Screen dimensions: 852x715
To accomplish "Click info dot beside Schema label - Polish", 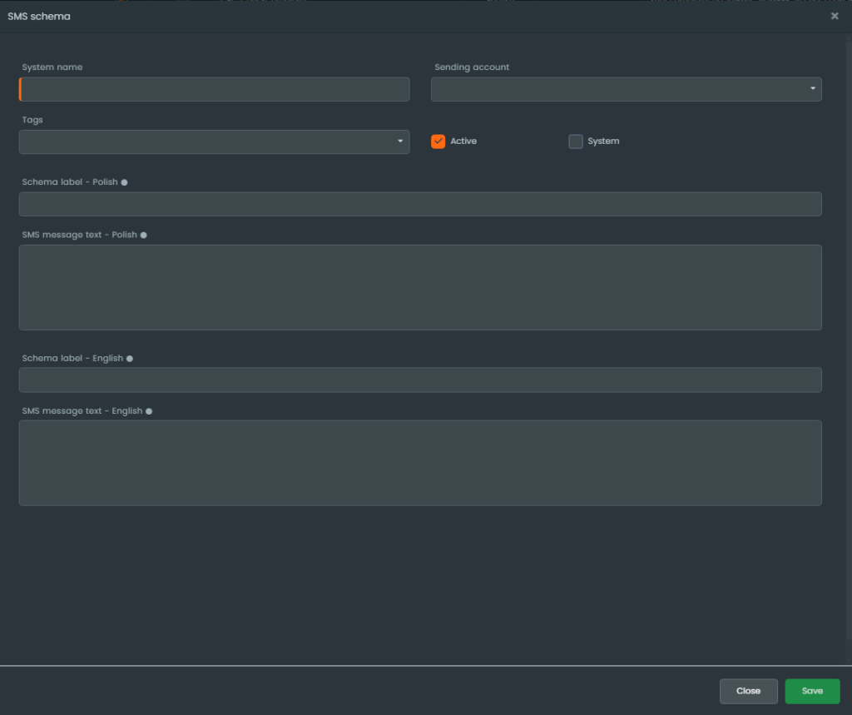I will pyautogui.click(x=125, y=182).
